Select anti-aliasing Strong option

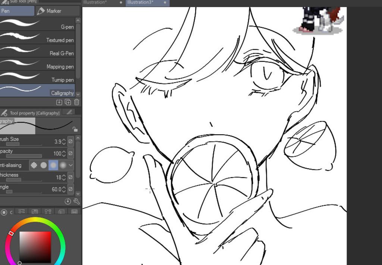63,165
